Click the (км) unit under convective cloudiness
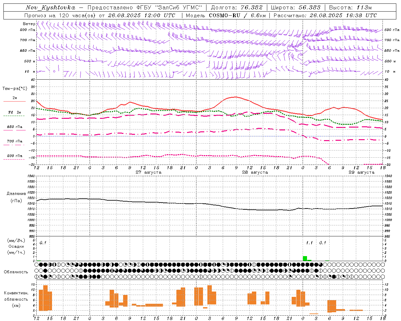 pos(16,305)
